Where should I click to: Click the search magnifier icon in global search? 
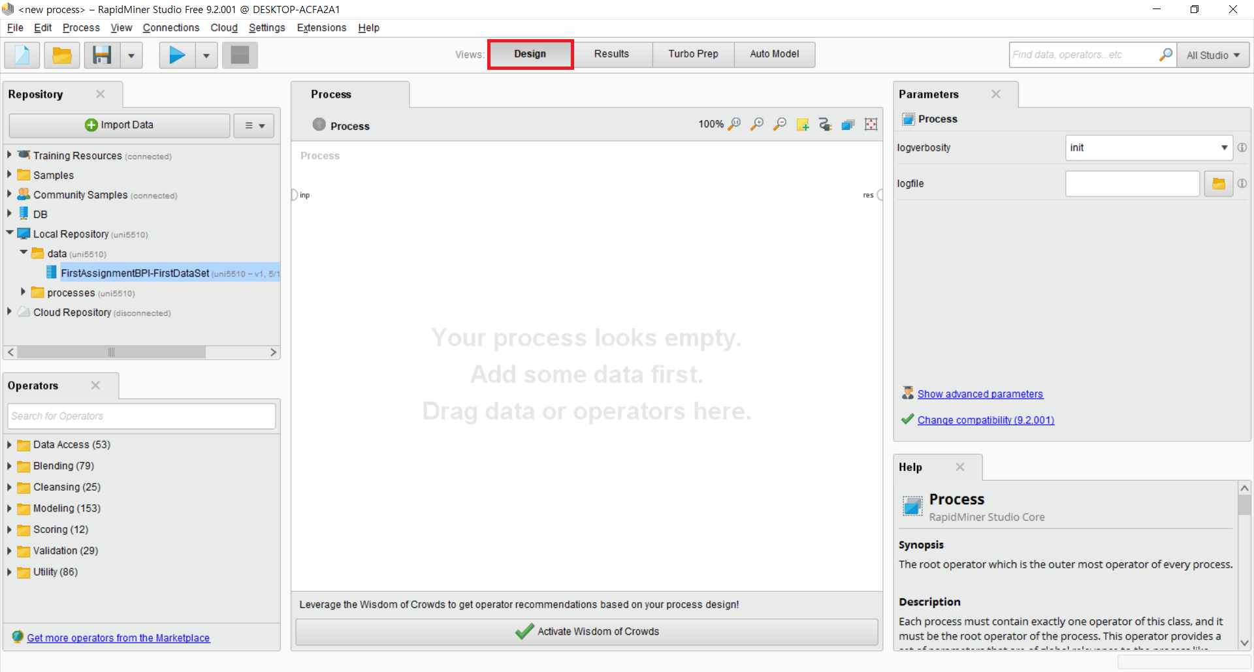pyautogui.click(x=1166, y=55)
